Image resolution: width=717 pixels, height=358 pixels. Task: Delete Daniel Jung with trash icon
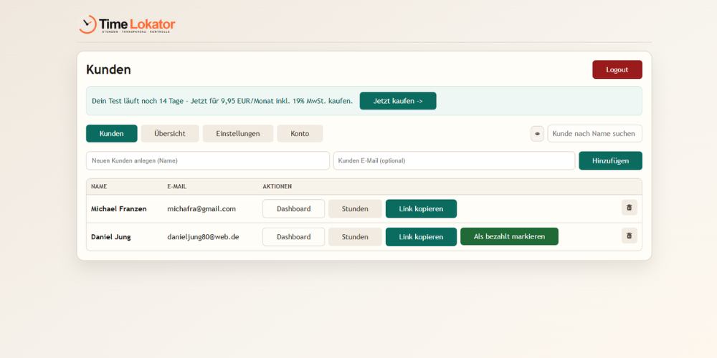[x=629, y=236]
